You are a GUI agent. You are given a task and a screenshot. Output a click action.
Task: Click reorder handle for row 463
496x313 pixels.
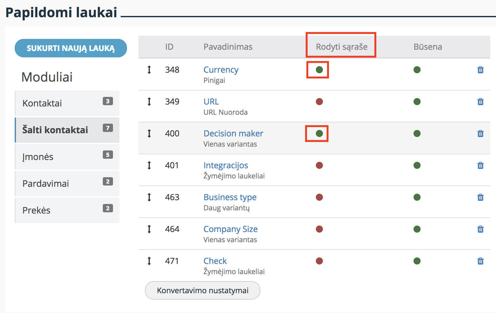(x=149, y=197)
